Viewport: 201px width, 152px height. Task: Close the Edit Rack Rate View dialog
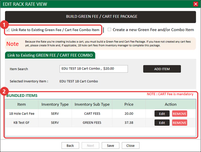point(196,4)
